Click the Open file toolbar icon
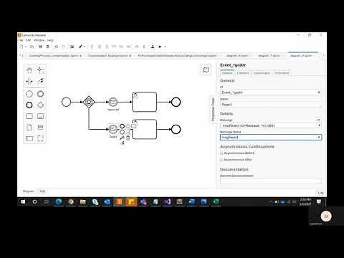The image size is (344, 258). [x=32, y=47]
